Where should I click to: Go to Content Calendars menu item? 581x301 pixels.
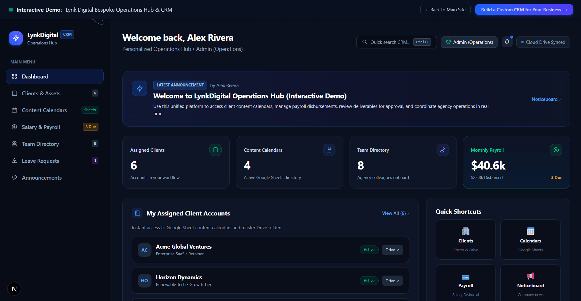click(55, 110)
